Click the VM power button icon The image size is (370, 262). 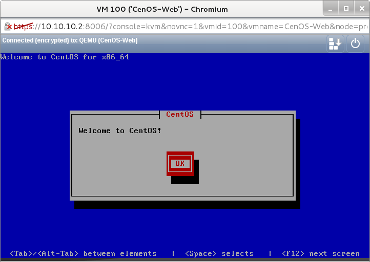coord(355,43)
